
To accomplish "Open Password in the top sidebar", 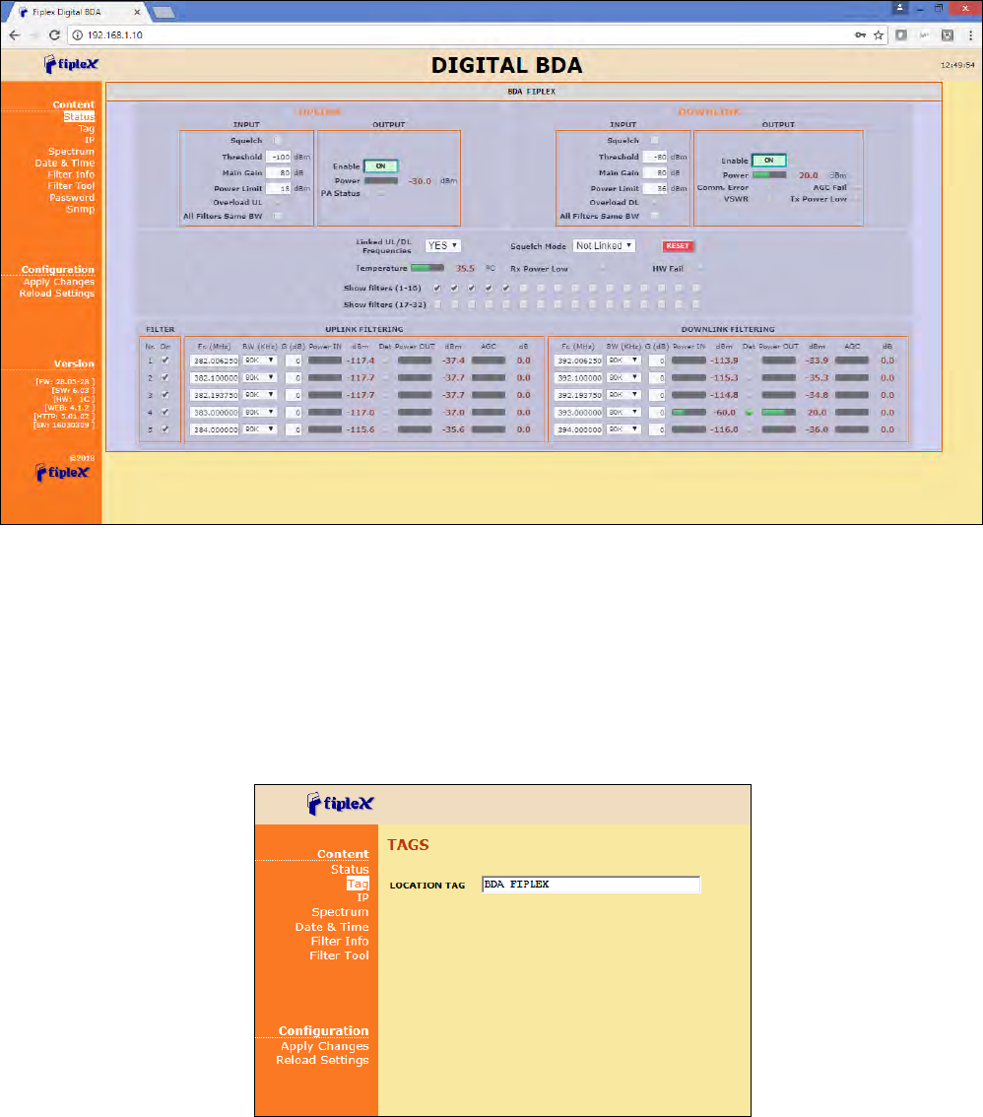I will point(72,197).
